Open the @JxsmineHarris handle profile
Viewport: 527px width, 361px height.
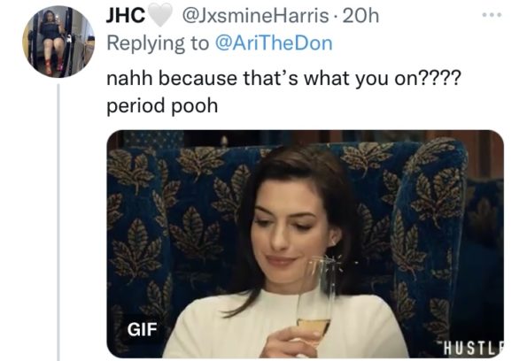point(255,16)
